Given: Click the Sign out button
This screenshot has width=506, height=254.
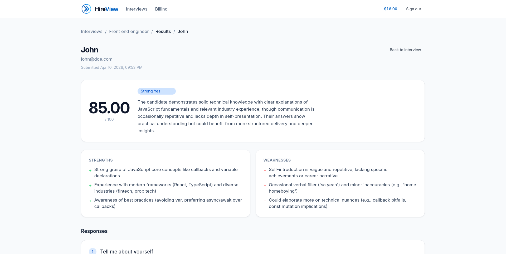Looking at the screenshot, I should [413, 9].
